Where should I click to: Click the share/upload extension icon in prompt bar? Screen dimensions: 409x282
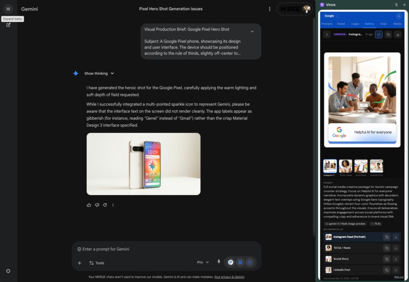click(250, 262)
